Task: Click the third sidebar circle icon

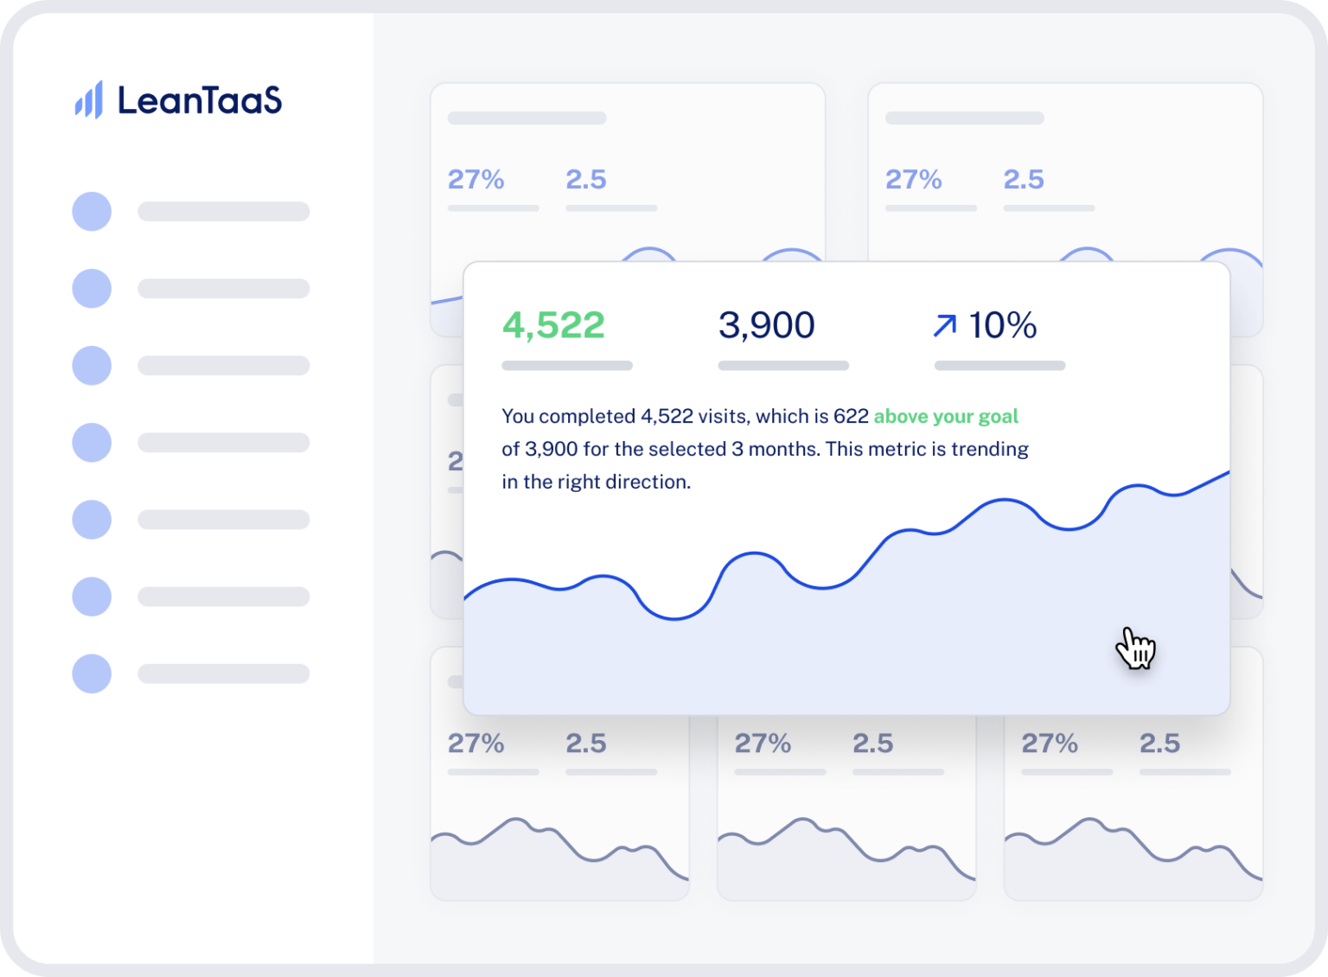Action: tap(92, 366)
